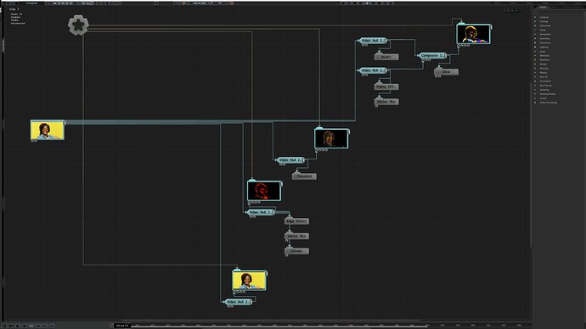Click the Edge Detect node
The width and height of the screenshot is (586, 329).
coord(296,221)
